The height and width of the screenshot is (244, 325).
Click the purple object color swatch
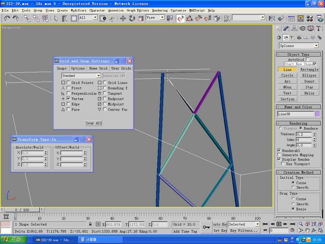click(317, 114)
